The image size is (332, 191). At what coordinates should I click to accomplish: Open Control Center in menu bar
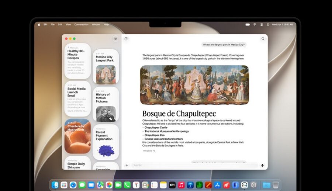point(262,25)
